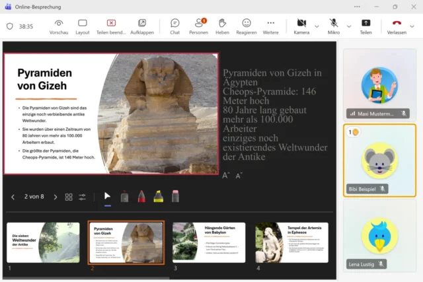
Task: Open Weitere more options in toolbar
Action: click(x=270, y=27)
